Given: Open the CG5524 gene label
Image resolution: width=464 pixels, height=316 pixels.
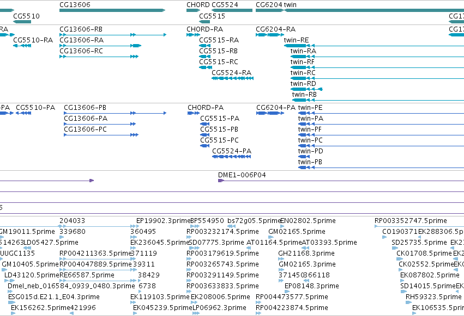Looking at the screenshot, I should click(x=225, y=5).
